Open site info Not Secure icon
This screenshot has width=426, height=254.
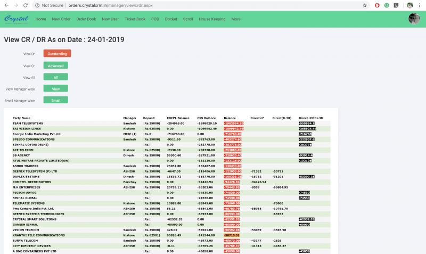[37, 5]
